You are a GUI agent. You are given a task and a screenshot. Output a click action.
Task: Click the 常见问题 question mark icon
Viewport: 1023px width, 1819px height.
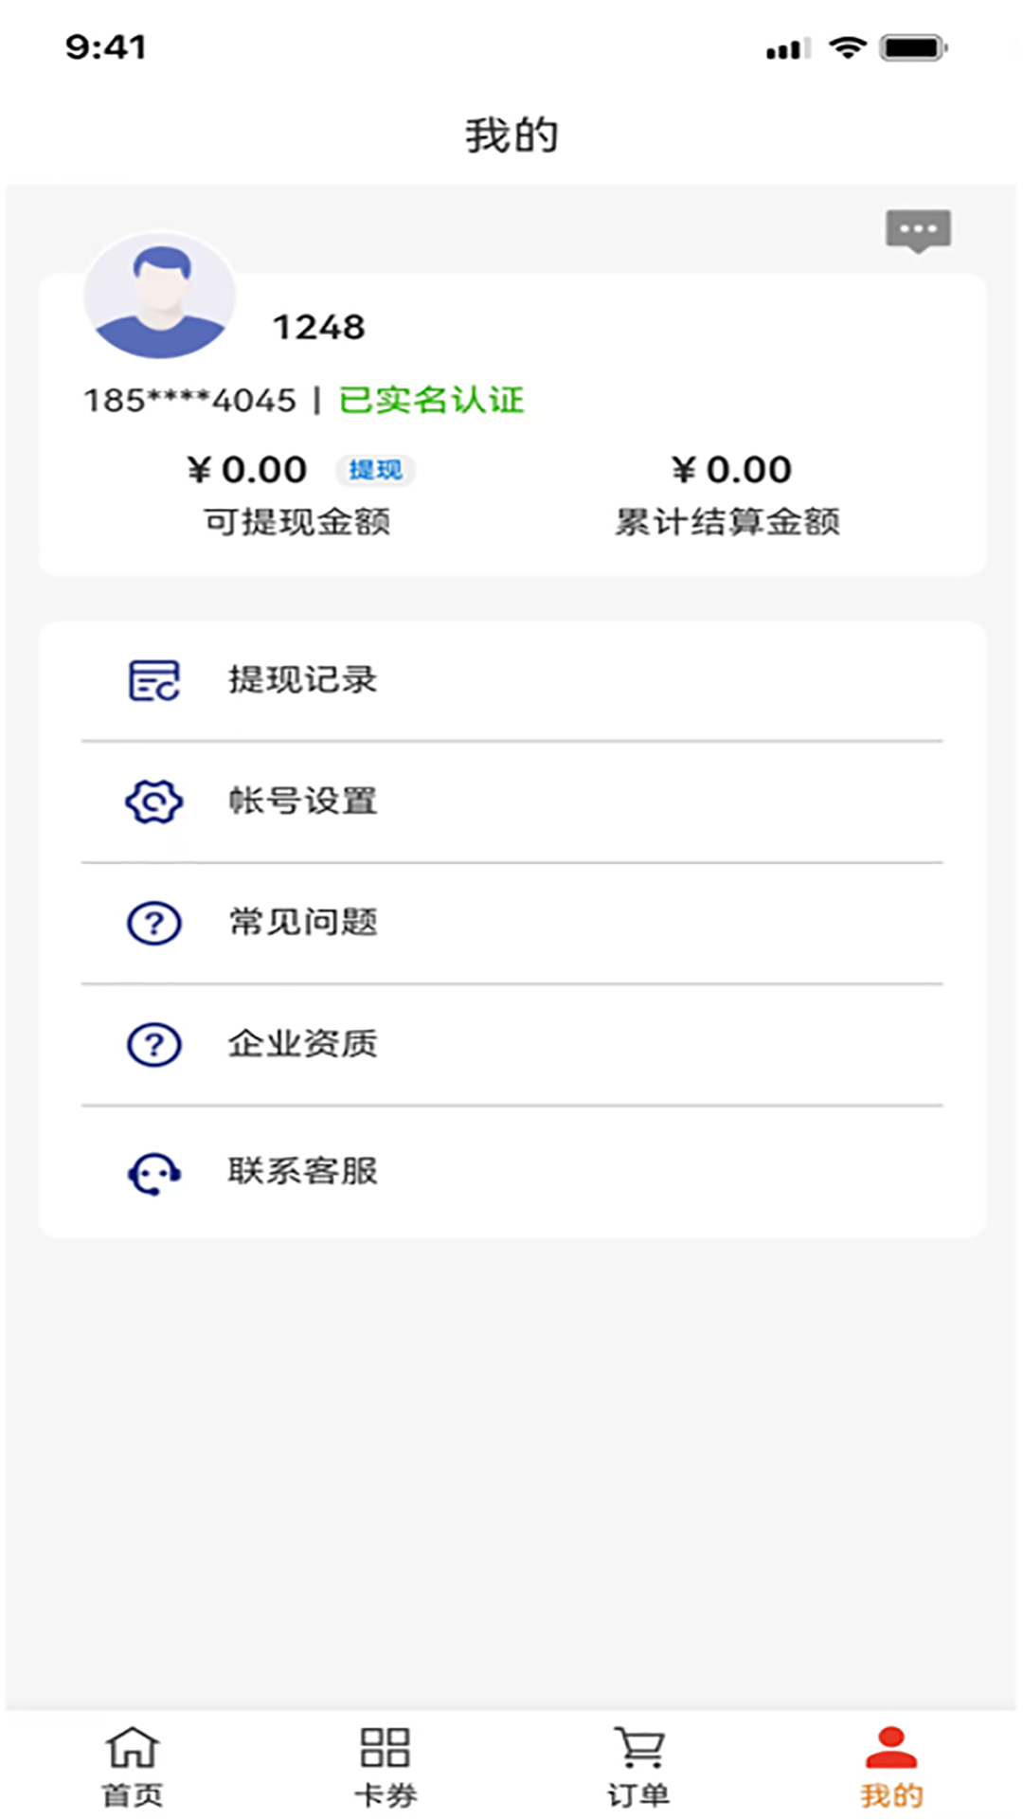coord(153,923)
